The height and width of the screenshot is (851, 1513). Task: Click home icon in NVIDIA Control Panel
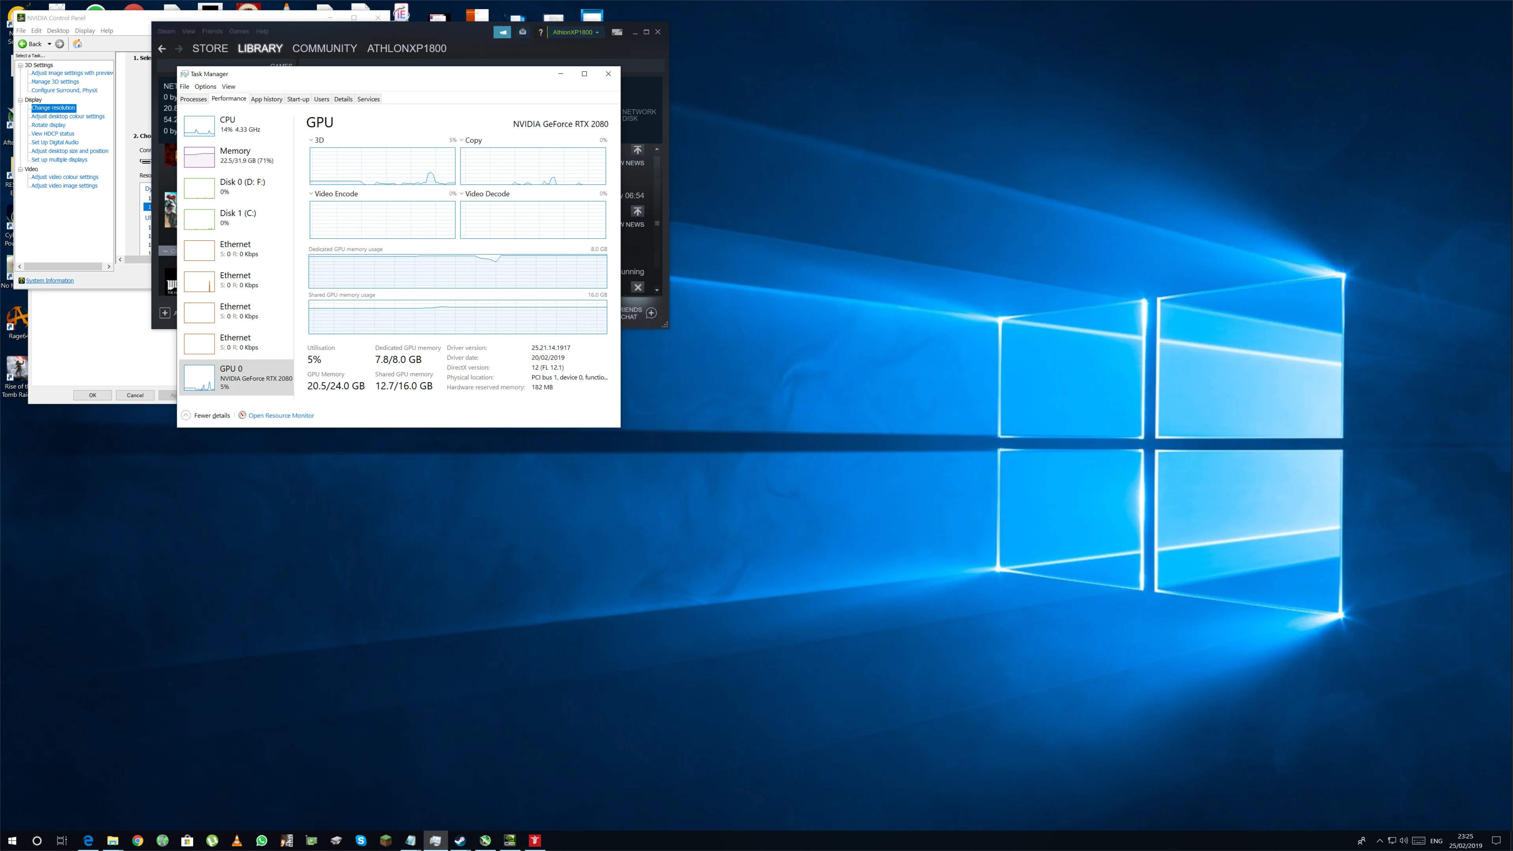tap(77, 44)
